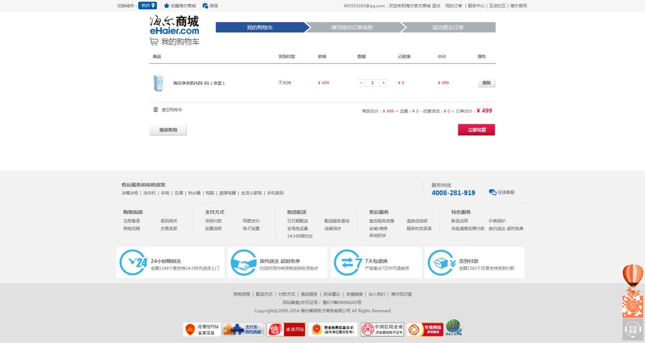Increase quantity with the plus button
645x343 pixels.
tap(384, 83)
